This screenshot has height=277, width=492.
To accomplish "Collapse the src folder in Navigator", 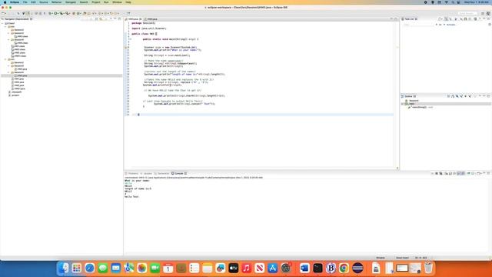I will (5, 59).
